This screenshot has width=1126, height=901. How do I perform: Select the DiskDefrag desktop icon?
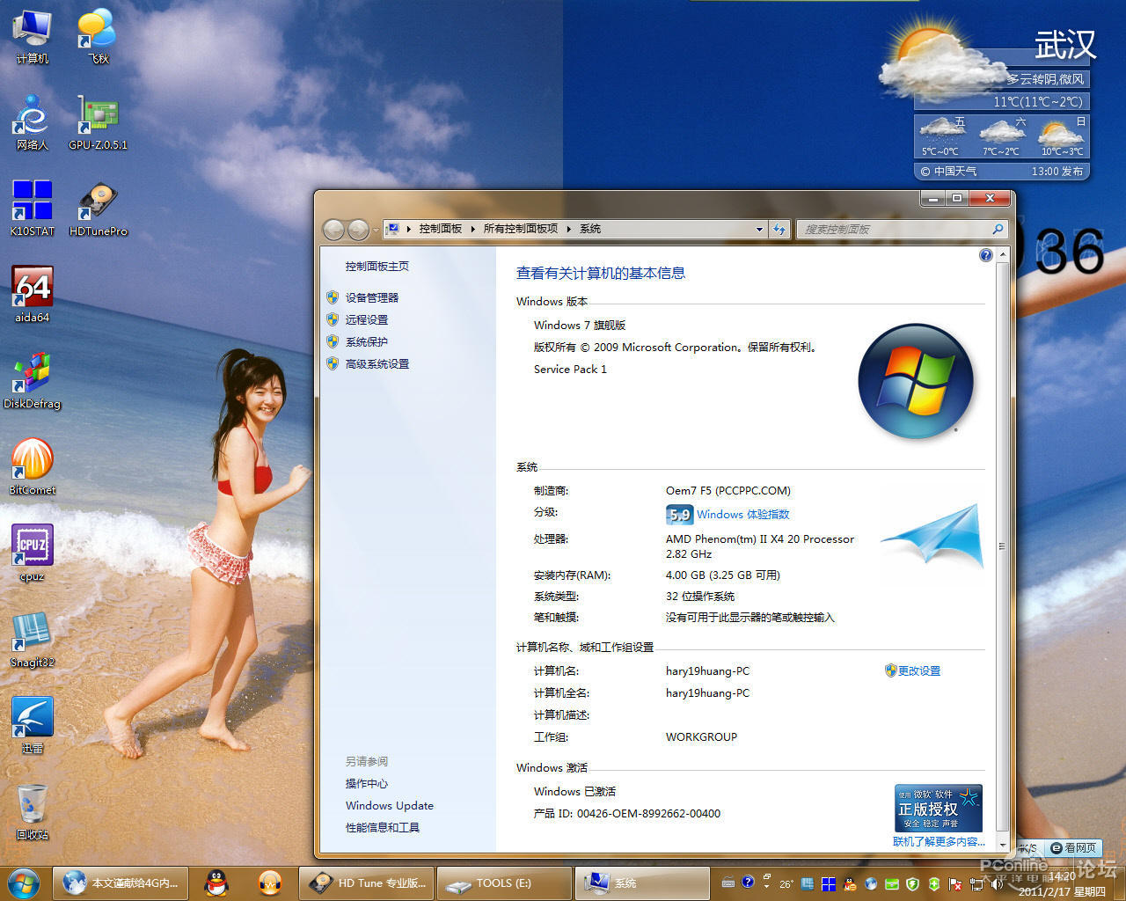click(32, 380)
